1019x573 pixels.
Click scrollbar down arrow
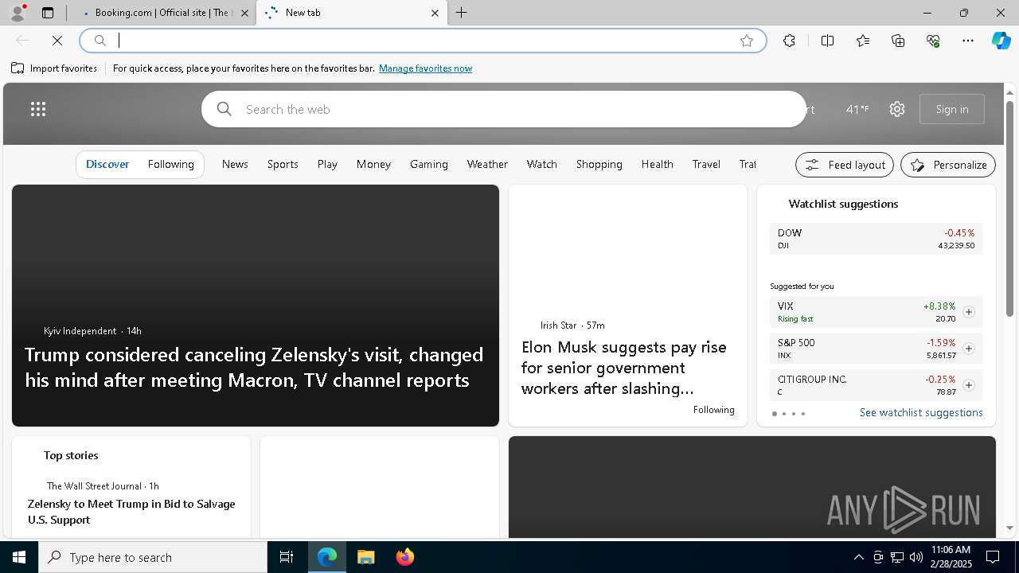pos(1010,528)
